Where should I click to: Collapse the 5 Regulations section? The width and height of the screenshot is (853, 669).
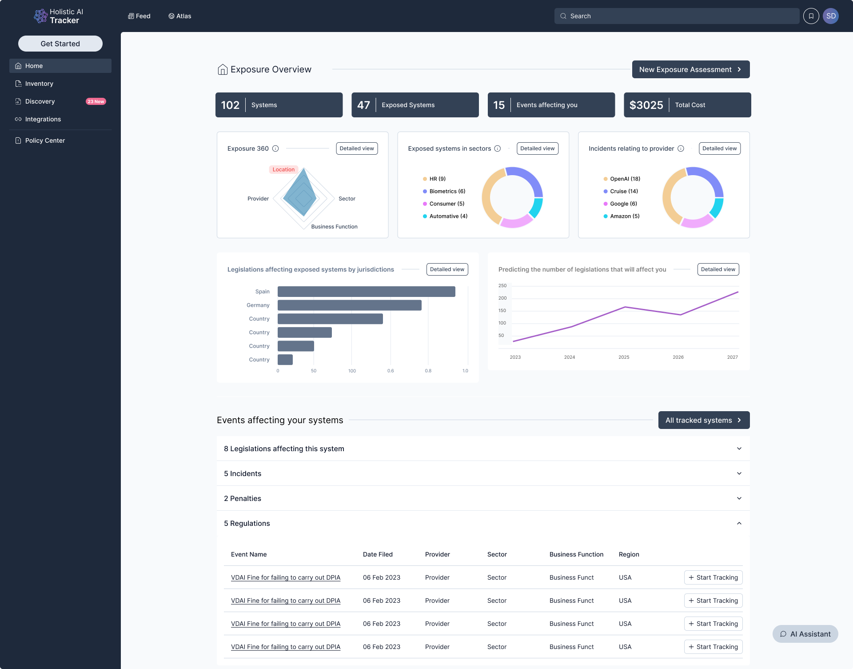[739, 523]
